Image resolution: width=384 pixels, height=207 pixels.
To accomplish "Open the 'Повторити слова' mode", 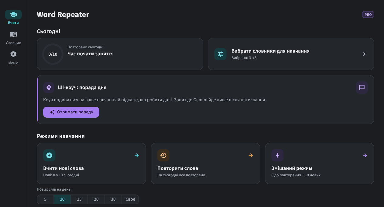I will 205,164.
